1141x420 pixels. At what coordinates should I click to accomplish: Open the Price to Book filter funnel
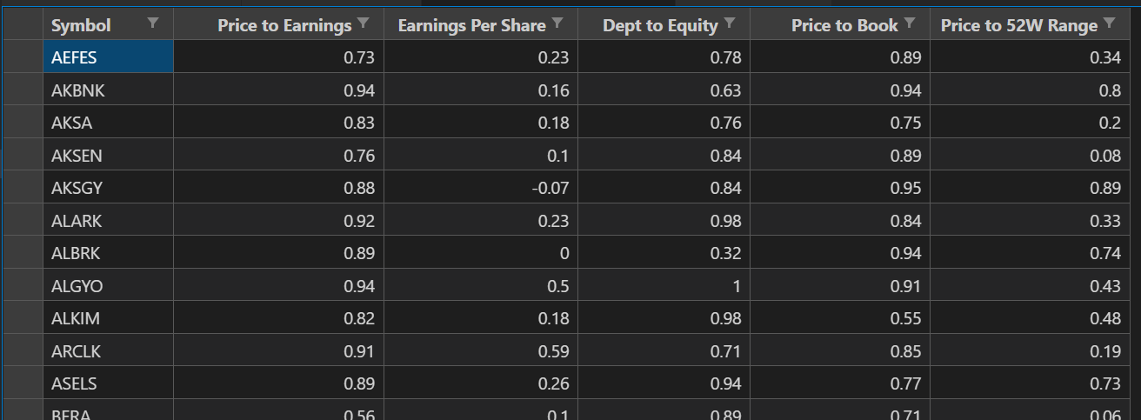910,23
